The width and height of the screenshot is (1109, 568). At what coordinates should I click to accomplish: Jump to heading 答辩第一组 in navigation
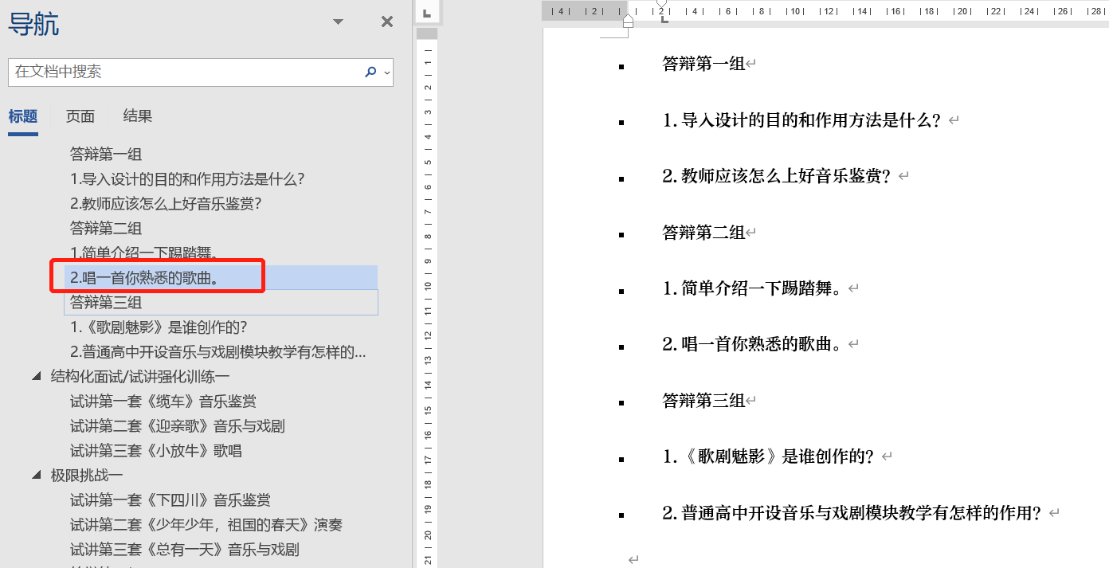(106, 154)
